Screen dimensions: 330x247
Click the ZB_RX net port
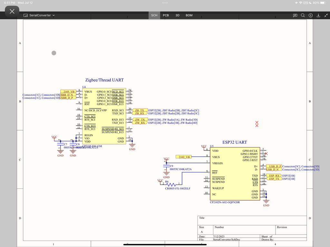(x=140, y=113)
